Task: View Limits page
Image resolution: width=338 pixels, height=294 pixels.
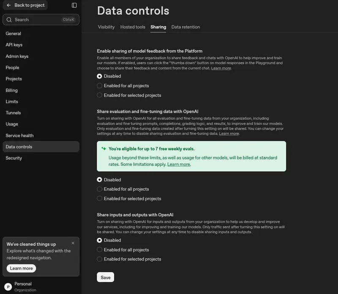Action: (41, 102)
